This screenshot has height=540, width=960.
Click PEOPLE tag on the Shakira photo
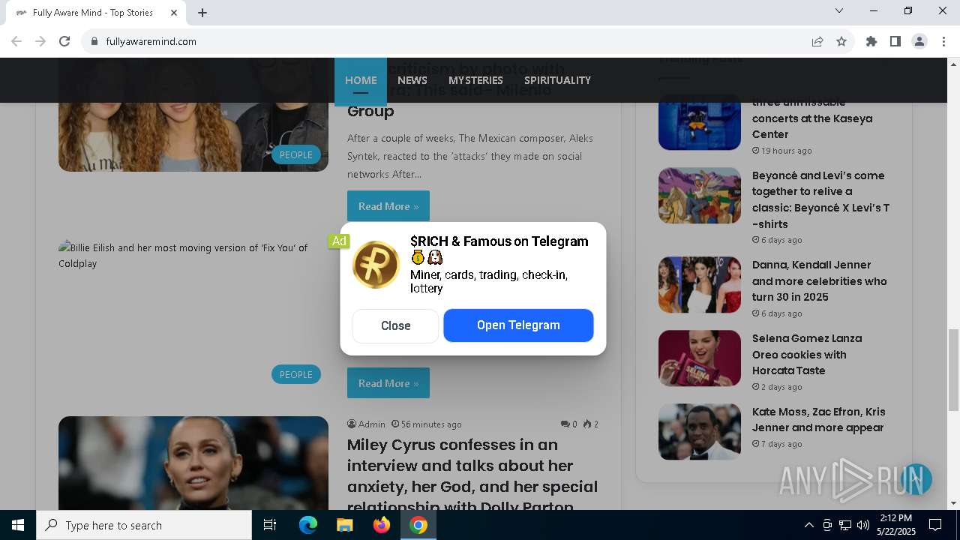(296, 155)
